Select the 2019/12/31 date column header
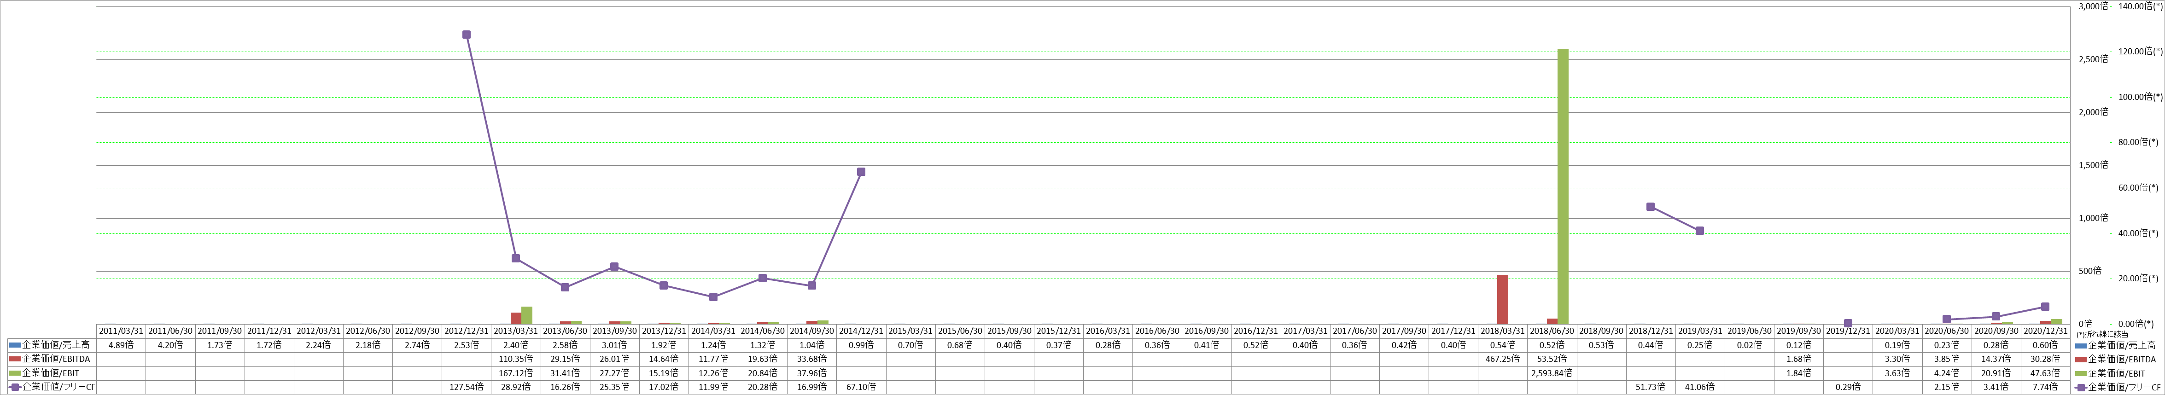Image resolution: width=2165 pixels, height=395 pixels. [x=1848, y=331]
